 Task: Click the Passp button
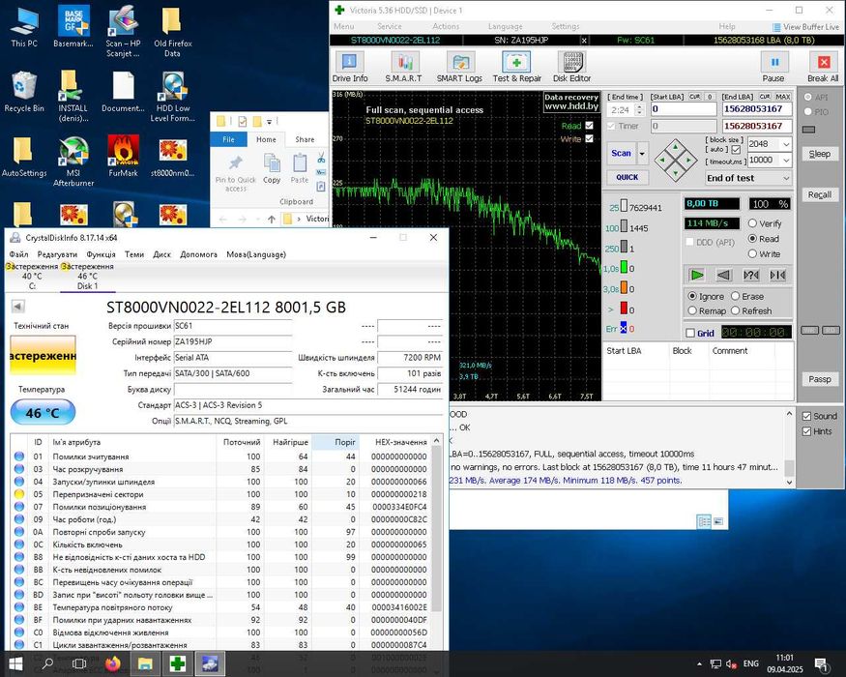(x=819, y=379)
